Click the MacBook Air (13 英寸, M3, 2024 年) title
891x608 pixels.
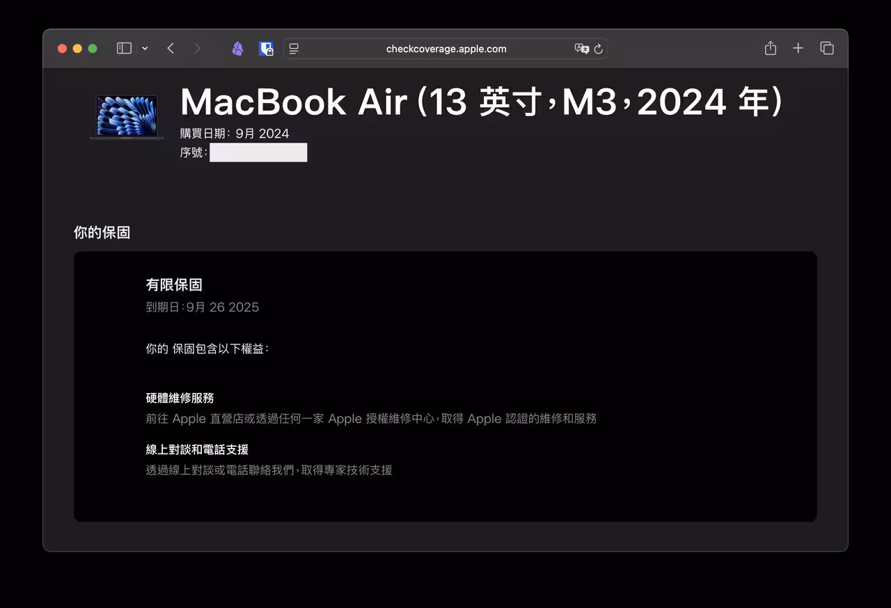(482, 103)
